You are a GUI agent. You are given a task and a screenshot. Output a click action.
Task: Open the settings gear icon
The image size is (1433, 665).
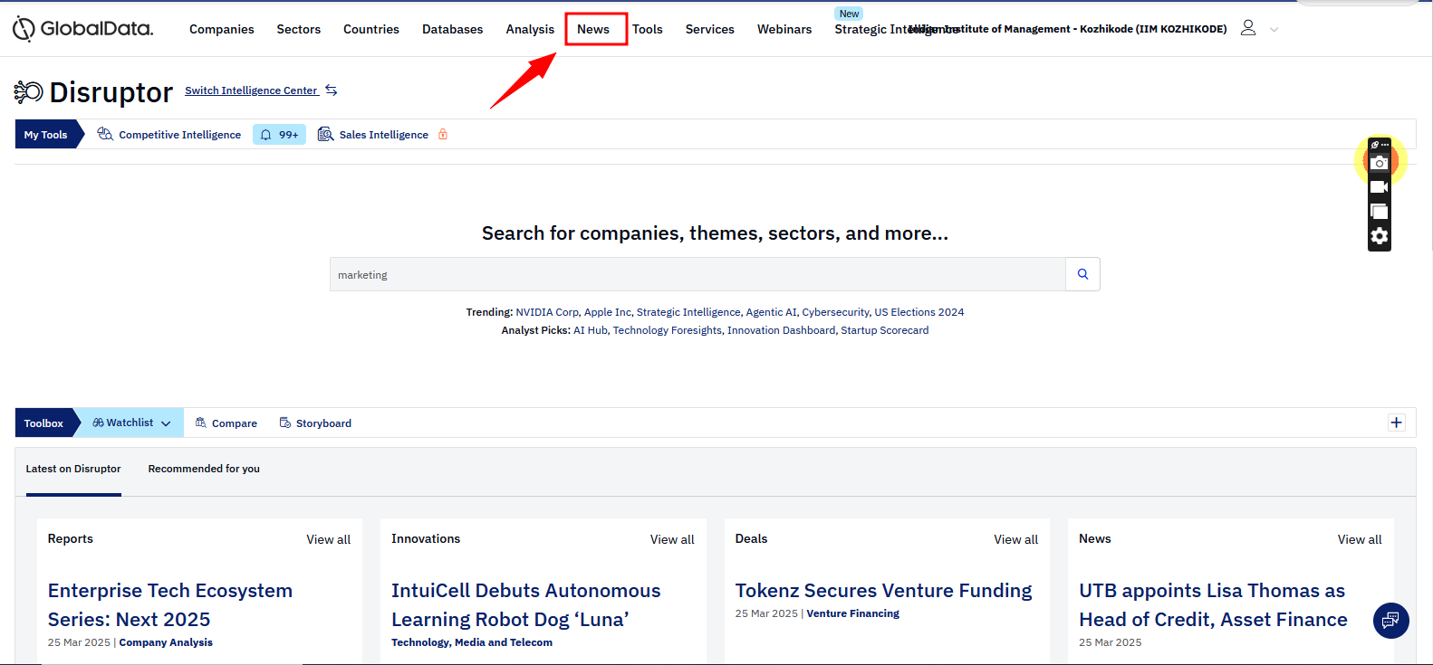(1379, 236)
